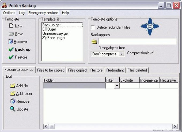
Task: Click the Incremental column header
Action: coord(149,80)
